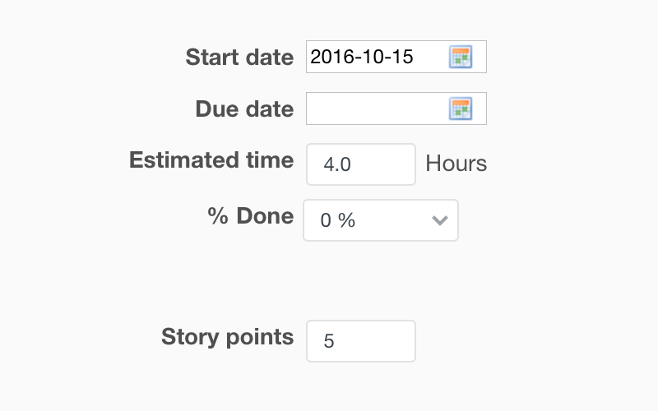Screen dimensions: 658x411
Task: Click the day 15 in Start date
Action: pyautogui.click(x=403, y=58)
